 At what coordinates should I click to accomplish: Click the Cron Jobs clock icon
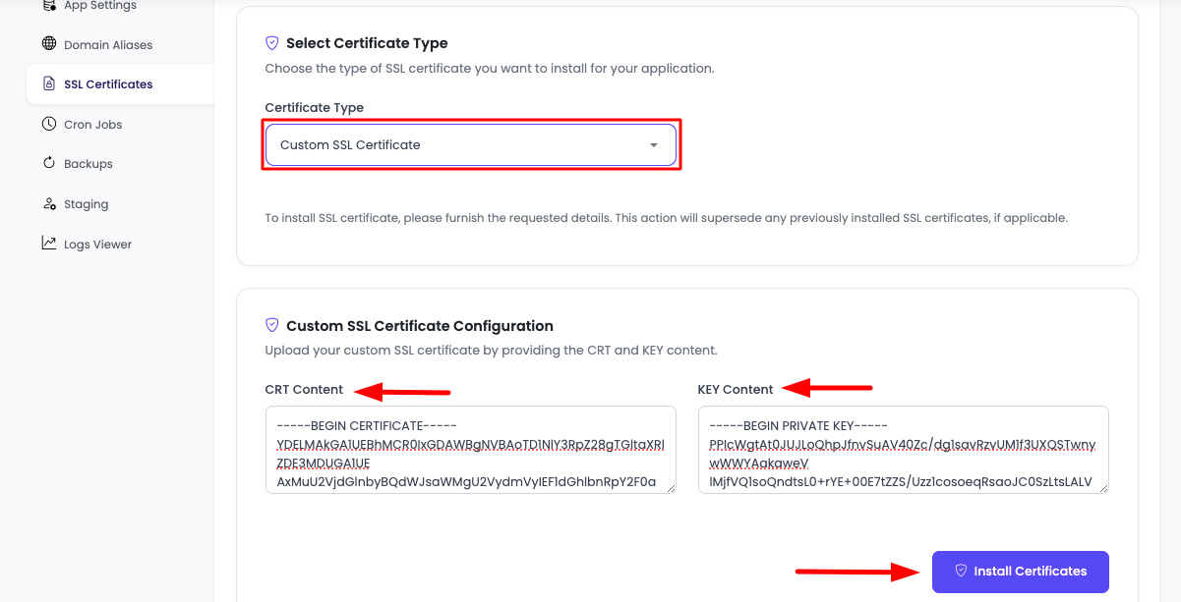point(48,124)
